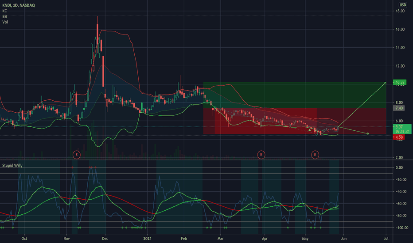Click the 2.00 price axis label
The height and width of the screenshot is (243, 413).
tap(400, 158)
